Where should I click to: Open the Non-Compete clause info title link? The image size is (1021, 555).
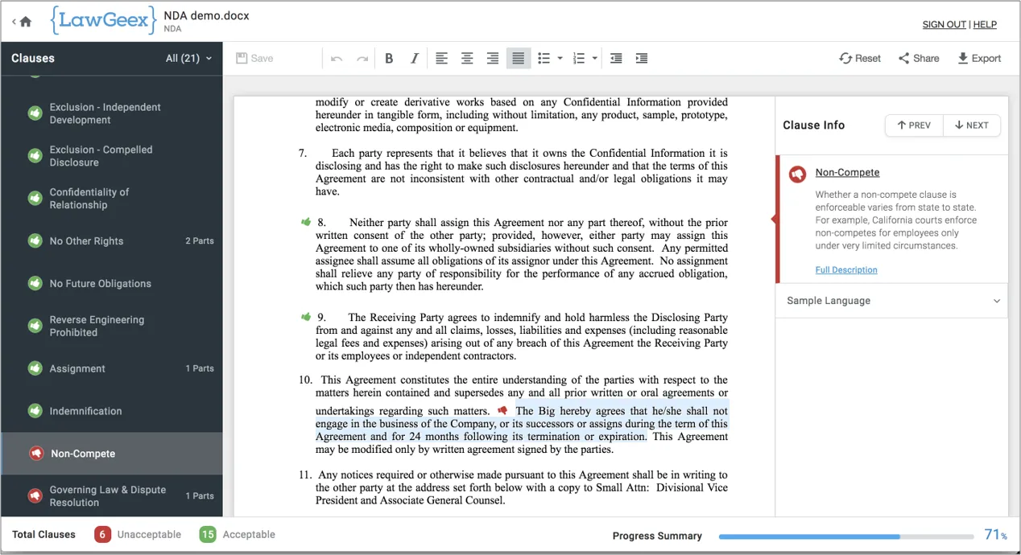coord(847,172)
